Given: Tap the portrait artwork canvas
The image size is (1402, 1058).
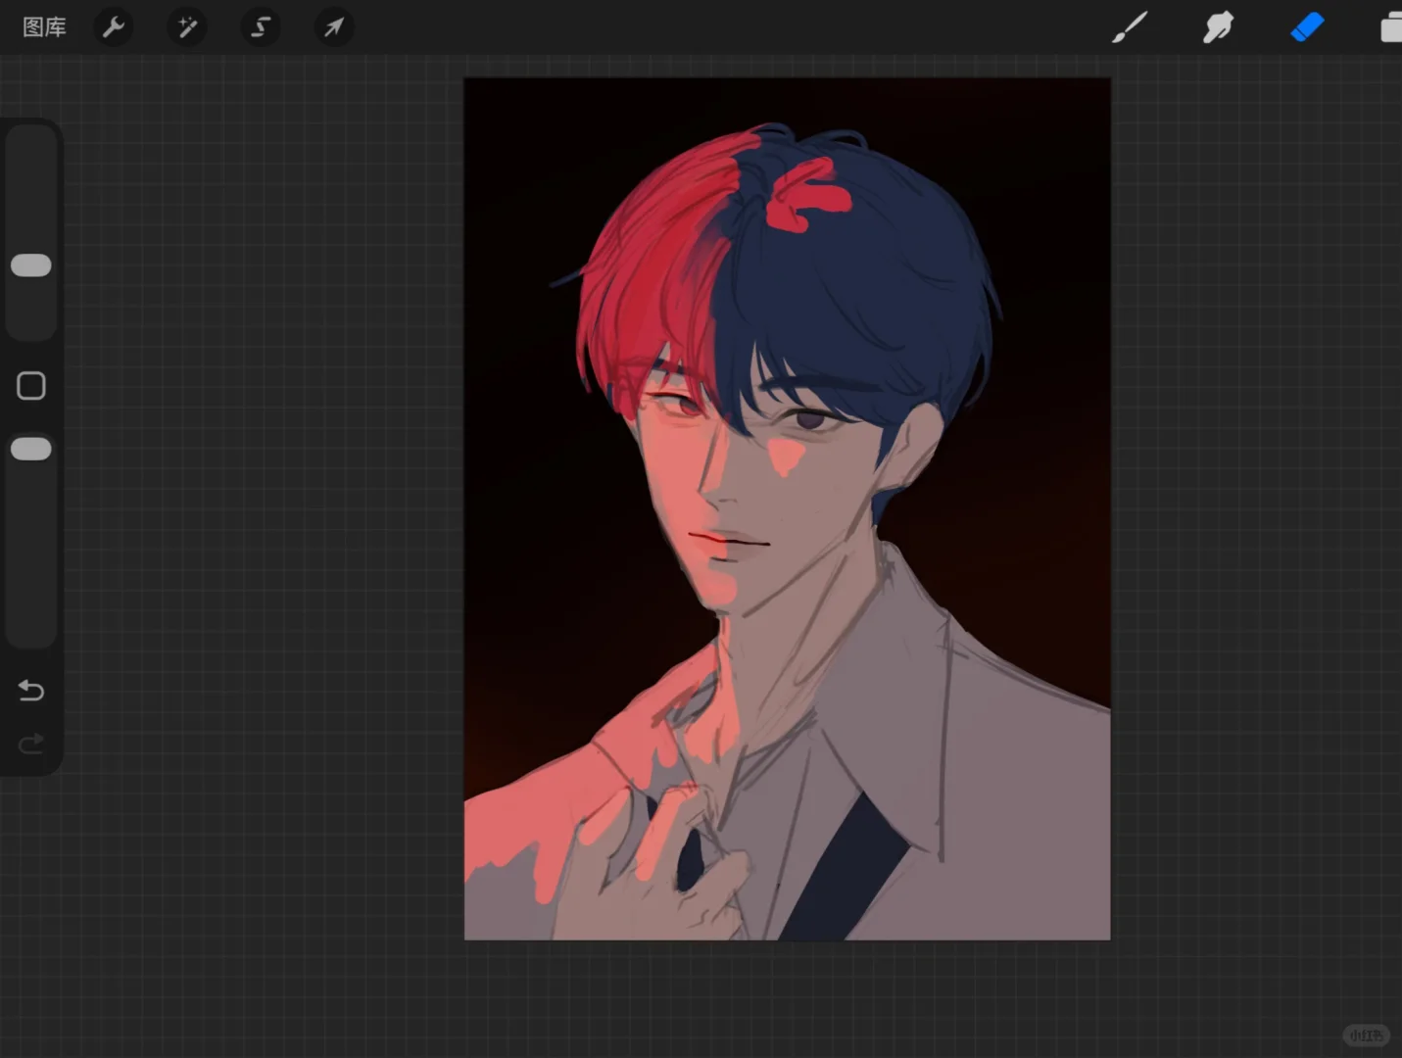Looking at the screenshot, I should click(x=787, y=508).
